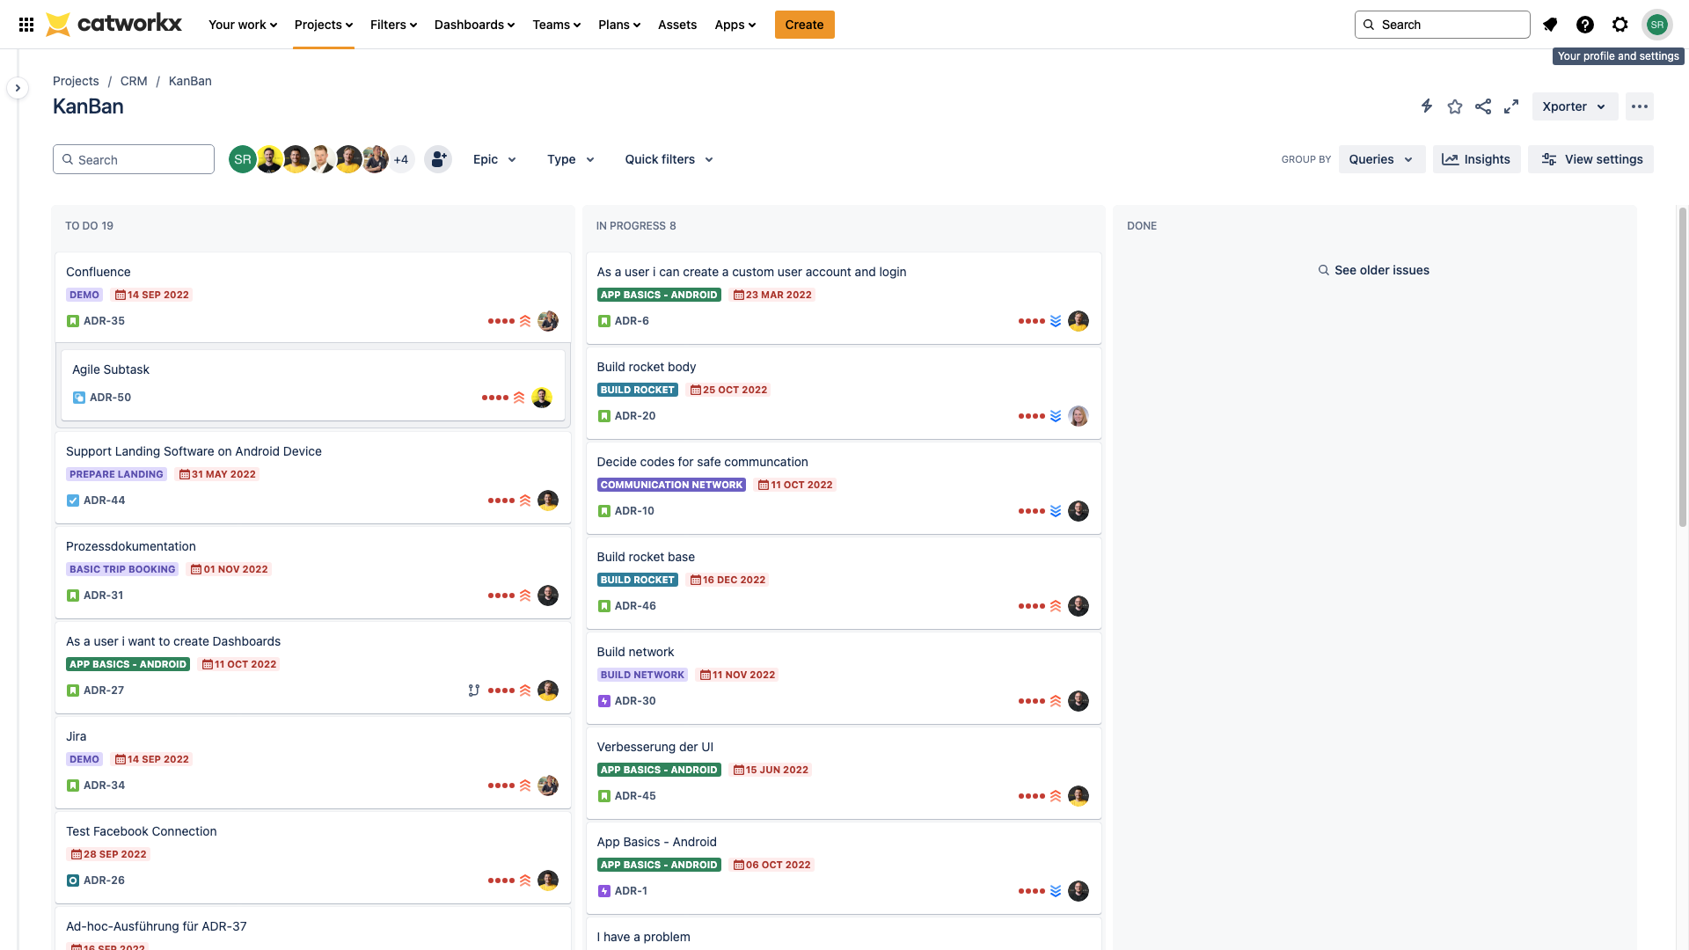Screen dimensions: 1689x950
Task: Expand the left sidebar arrow
Action: coord(18,88)
